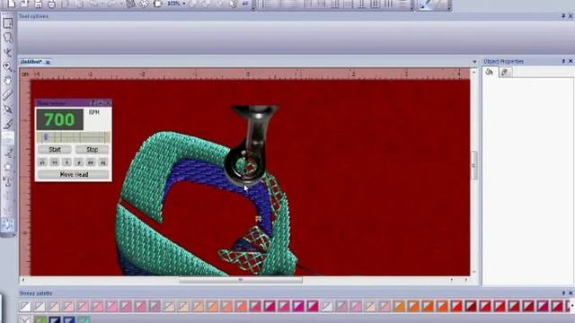Close the open document tab
Viewport: 575px width, 323px height.
point(48,62)
